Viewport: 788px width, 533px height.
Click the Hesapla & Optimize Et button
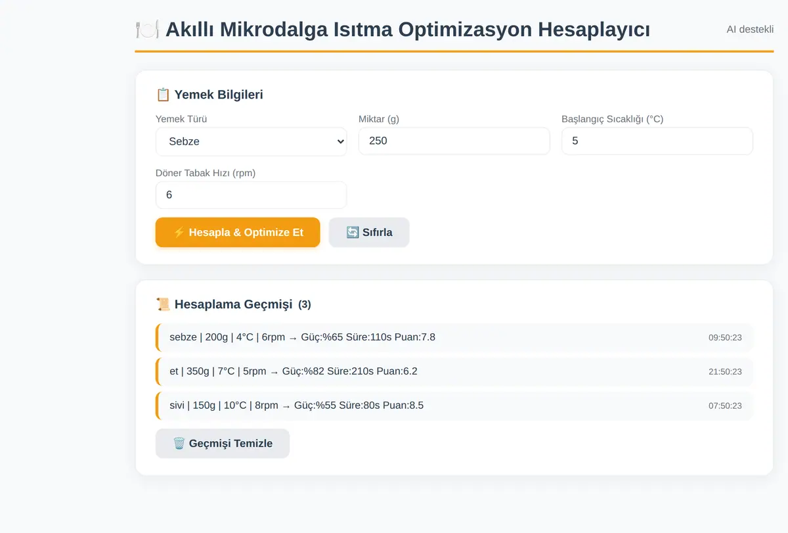click(238, 233)
